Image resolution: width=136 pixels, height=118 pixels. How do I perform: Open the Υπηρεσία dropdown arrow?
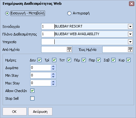(x=130, y=42)
